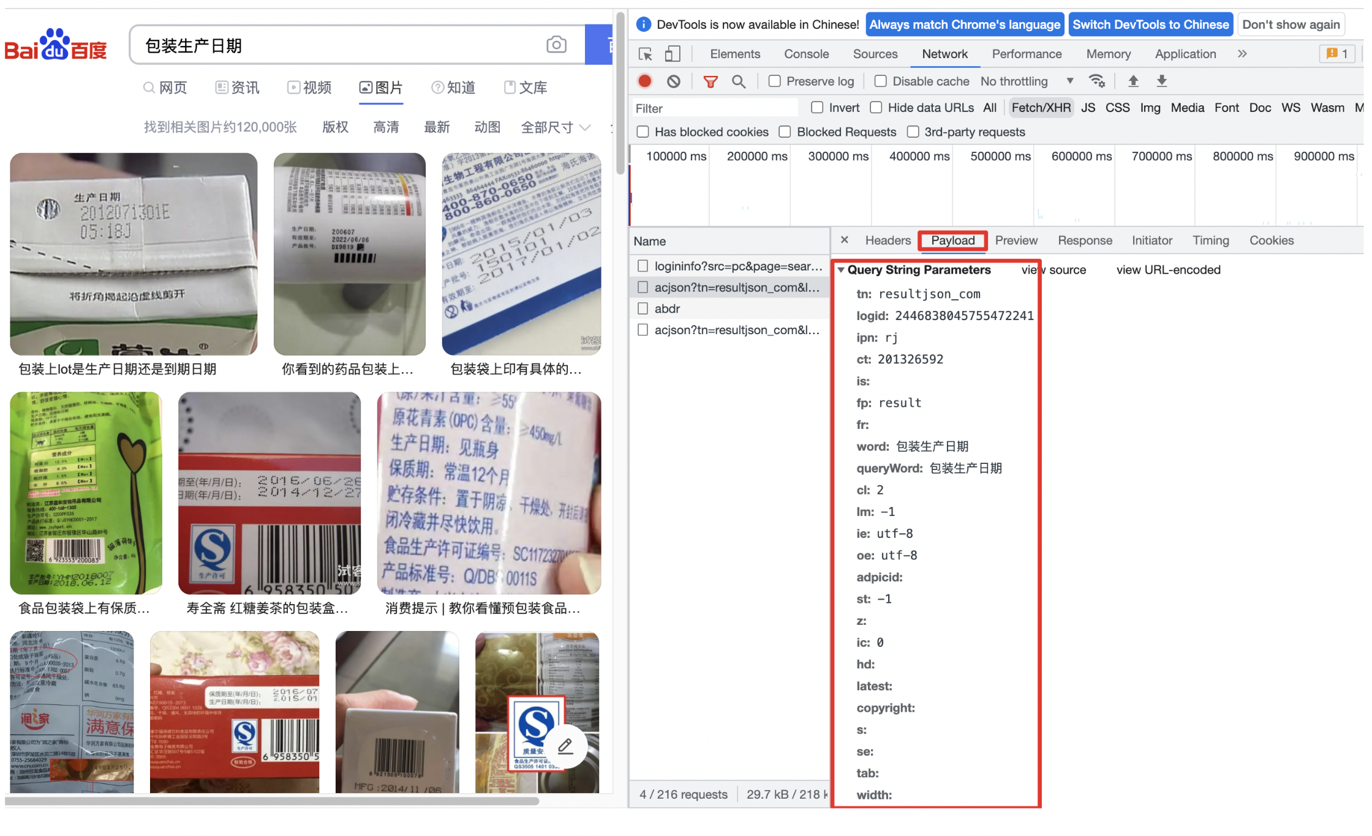Enable Preserve log checkbox

pos(774,81)
